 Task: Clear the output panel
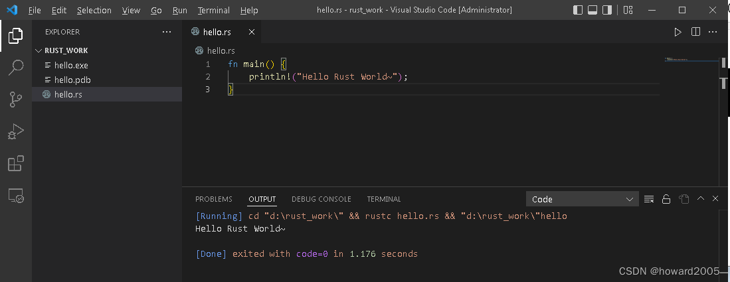click(649, 199)
